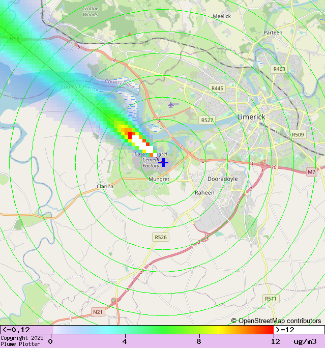Select the R527 road shield
The width and height of the screenshot is (325, 348).
207,120
